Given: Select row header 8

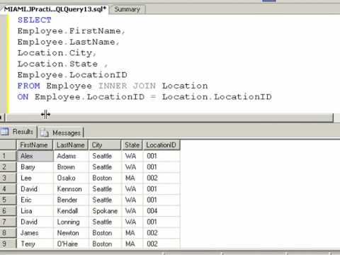Looking at the screenshot, I should 8,233.
